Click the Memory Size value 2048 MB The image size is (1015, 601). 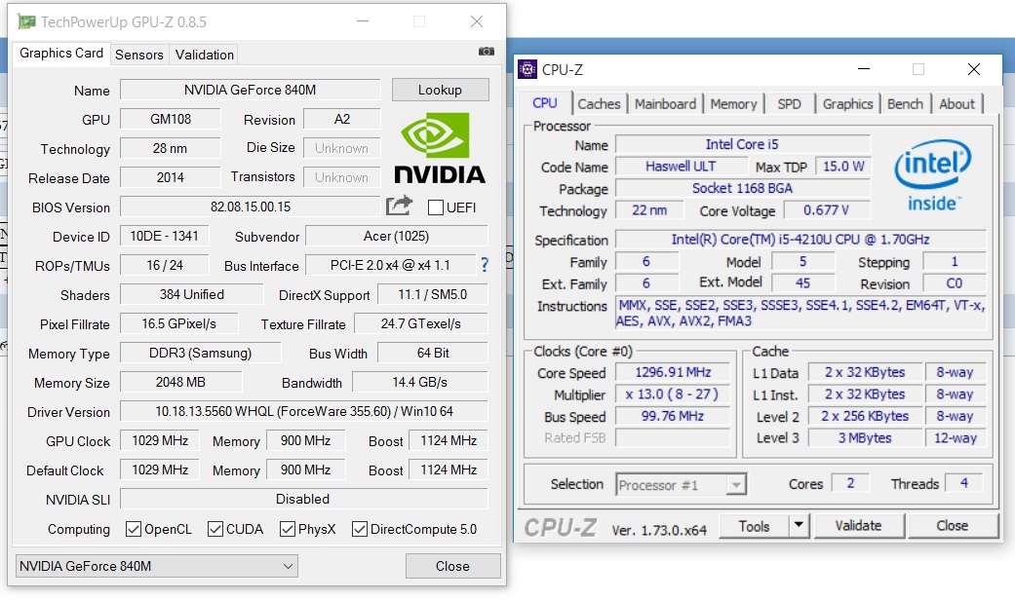coord(180,383)
